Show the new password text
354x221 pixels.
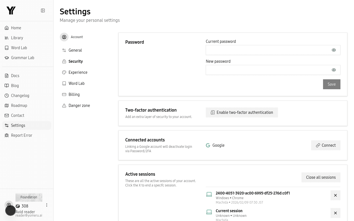[x=334, y=70]
